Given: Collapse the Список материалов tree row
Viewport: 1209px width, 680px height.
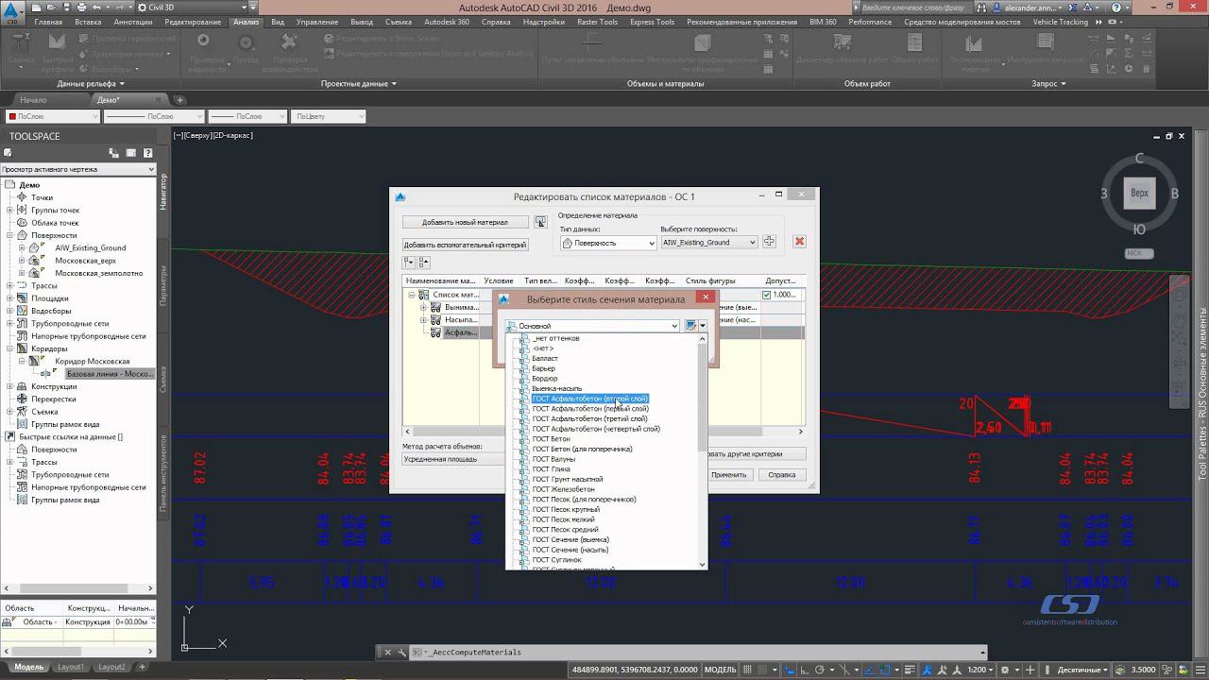Looking at the screenshot, I should point(412,295).
